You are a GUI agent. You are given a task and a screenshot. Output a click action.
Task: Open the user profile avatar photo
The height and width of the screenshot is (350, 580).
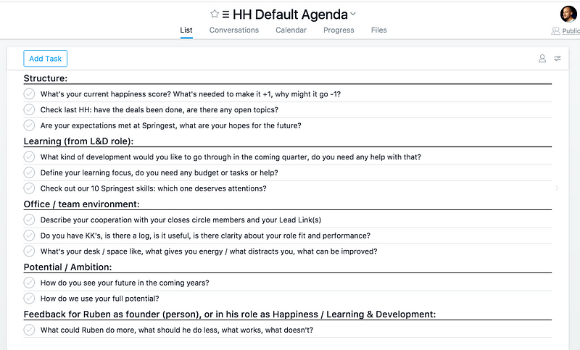pyautogui.click(x=568, y=14)
